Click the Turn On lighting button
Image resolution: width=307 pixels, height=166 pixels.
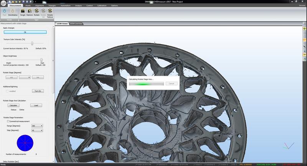click(x=38, y=91)
